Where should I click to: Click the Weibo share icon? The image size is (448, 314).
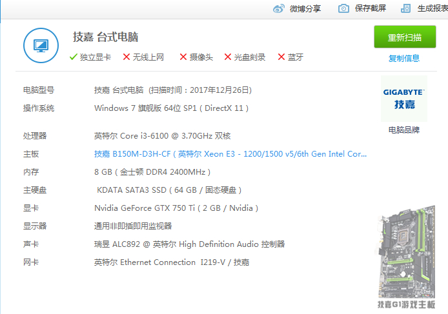(x=279, y=8)
